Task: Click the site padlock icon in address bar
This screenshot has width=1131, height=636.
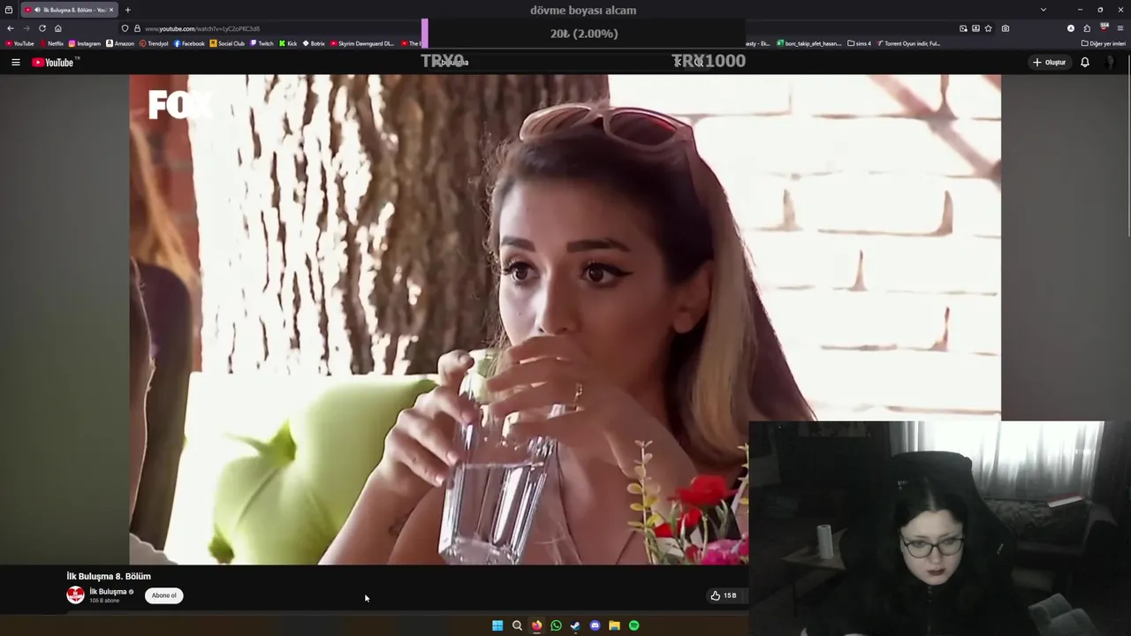Action: click(x=137, y=28)
